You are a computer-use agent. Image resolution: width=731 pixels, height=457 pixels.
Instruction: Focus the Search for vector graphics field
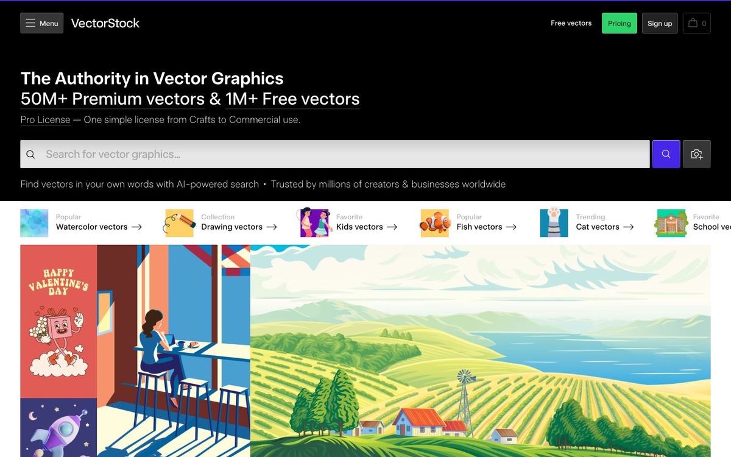pyautogui.click(x=334, y=154)
